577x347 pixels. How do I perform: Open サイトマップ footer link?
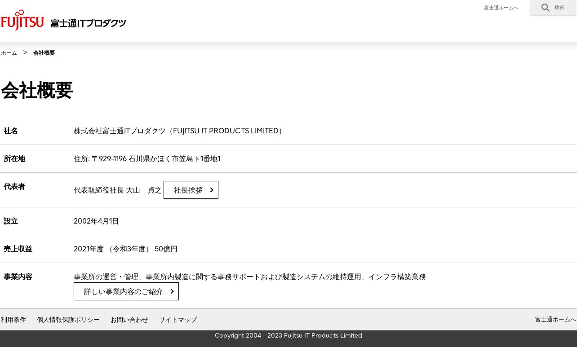(178, 320)
